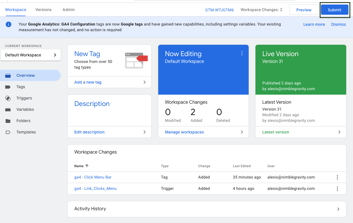Screen dimensions: 353x223
Task: Click the GTM-WTJGTM6 container ID
Action: pyautogui.click(x=219, y=10)
